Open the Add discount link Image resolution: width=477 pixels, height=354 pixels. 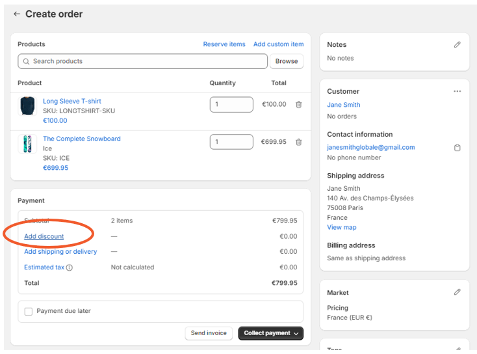pyautogui.click(x=44, y=236)
